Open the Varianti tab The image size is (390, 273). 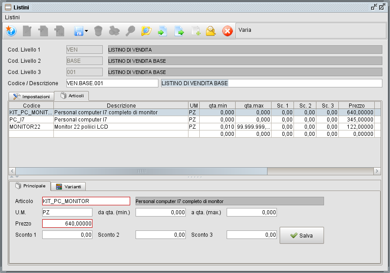coord(68,186)
